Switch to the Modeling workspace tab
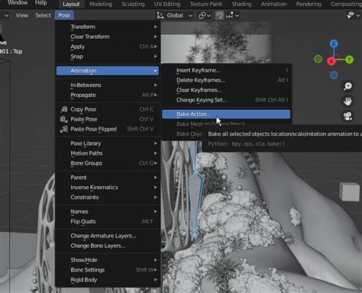 (101, 4)
